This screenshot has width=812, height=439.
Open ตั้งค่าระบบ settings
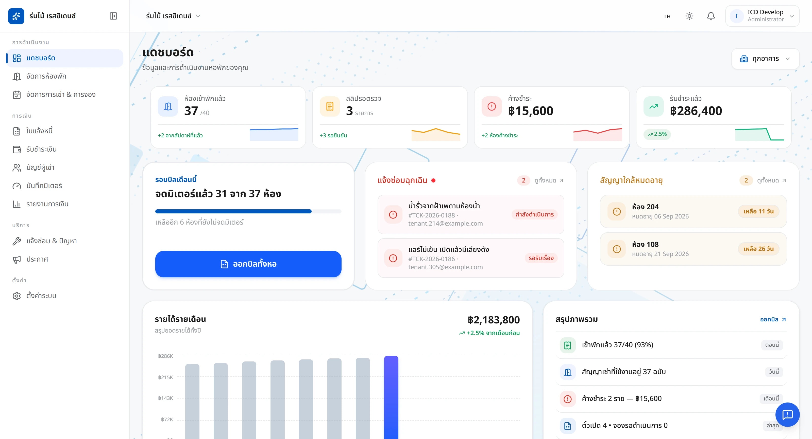[x=65, y=296]
